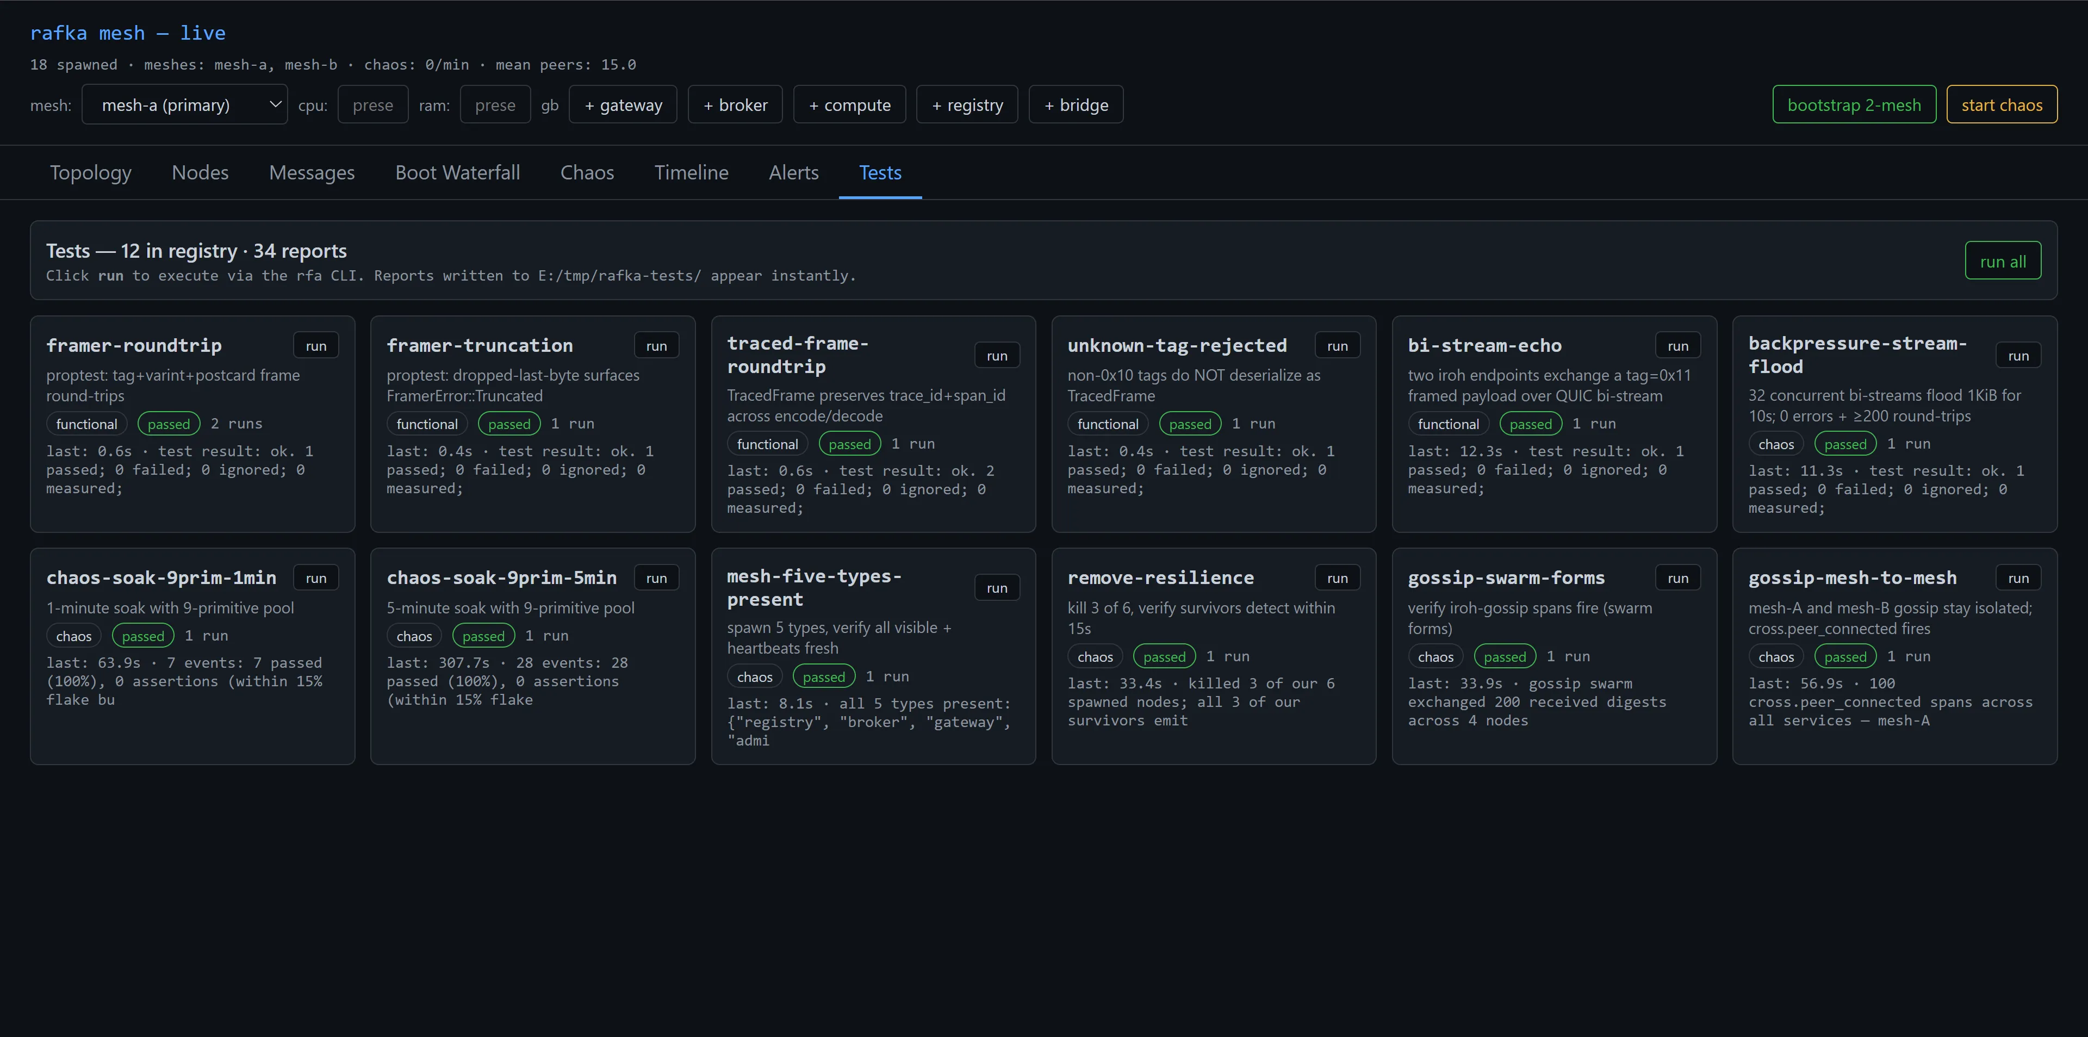Select the Tests tab

coord(880,173)
